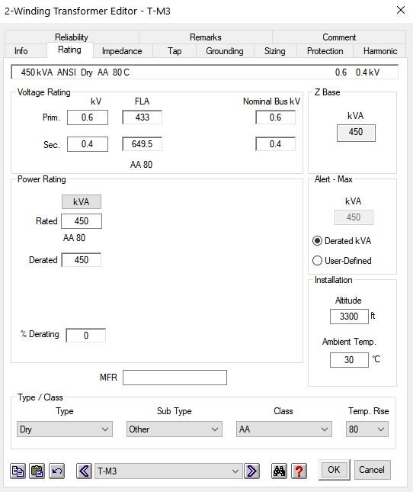Image resolution: width=413 pixels, height=492 pixels.
Task: Open Help with the red question mark icon
Action: pyautogui.click(x=299, y=471)
